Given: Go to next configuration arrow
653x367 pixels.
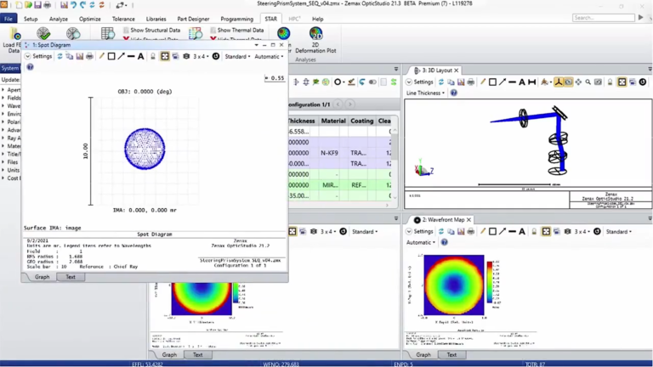Looking at the screenshot, I should 349,104.
